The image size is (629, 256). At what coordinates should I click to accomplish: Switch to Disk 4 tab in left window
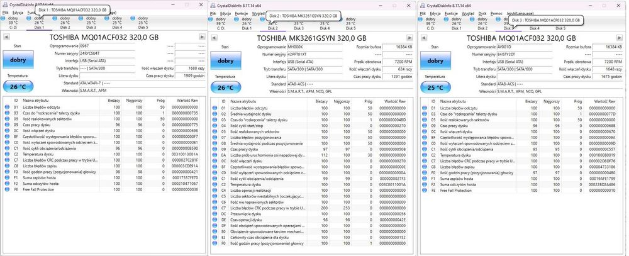tap(117, 23)
